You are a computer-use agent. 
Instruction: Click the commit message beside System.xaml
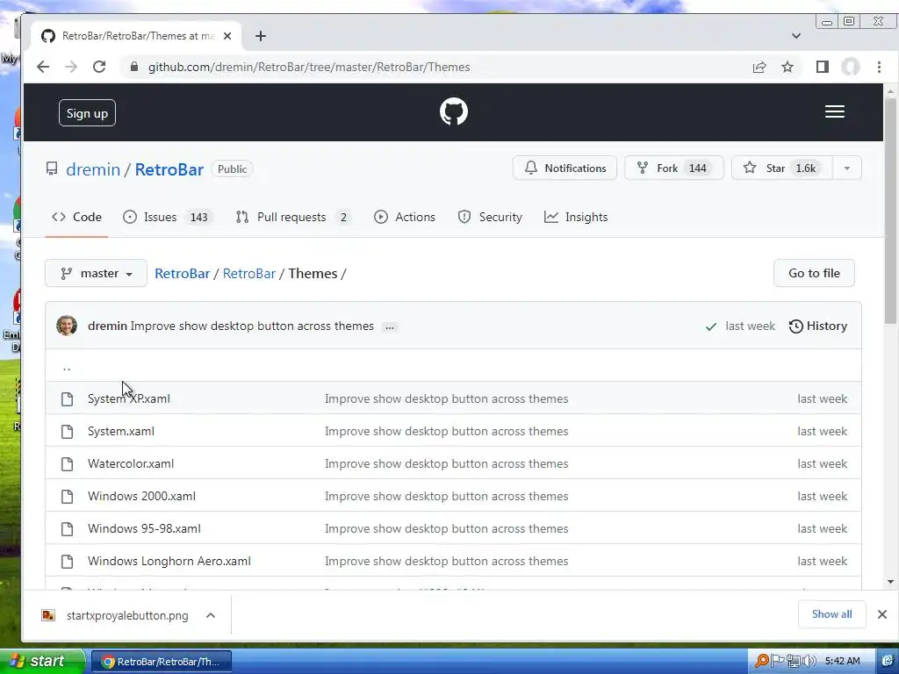tap(447, 432)
